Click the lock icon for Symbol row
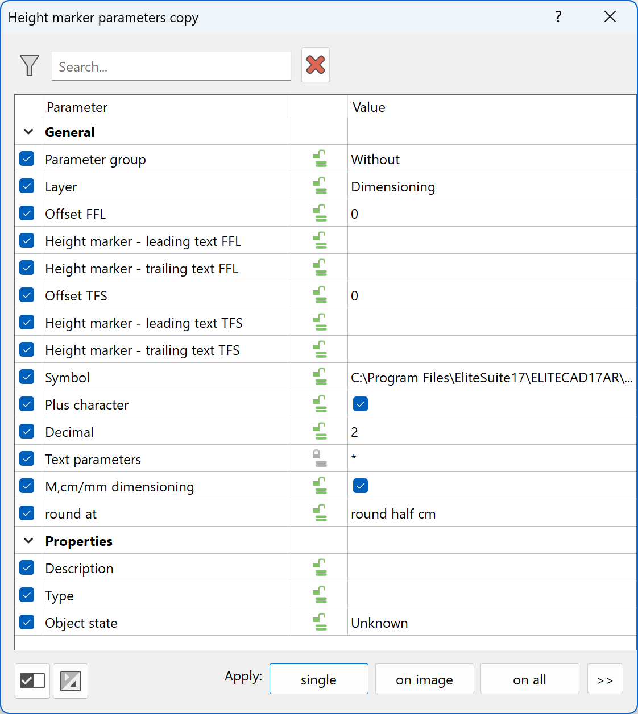Screen dimensions: 638x714 coord(320,377)
